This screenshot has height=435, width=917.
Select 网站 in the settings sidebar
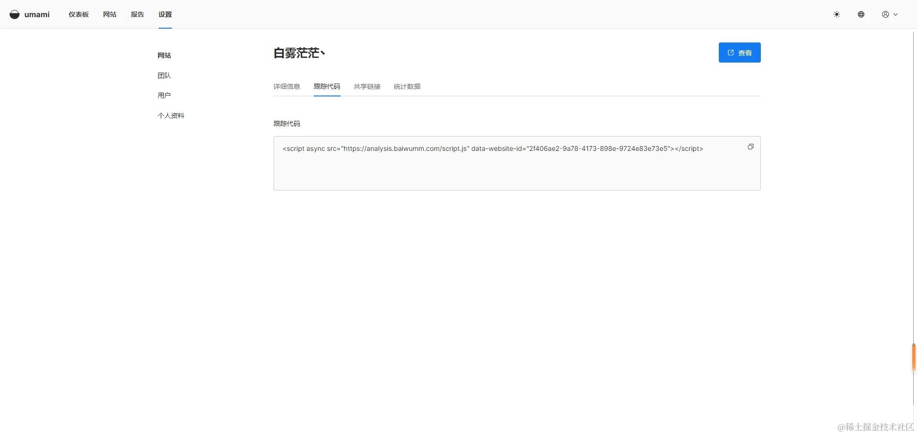[x=164, y=55]
